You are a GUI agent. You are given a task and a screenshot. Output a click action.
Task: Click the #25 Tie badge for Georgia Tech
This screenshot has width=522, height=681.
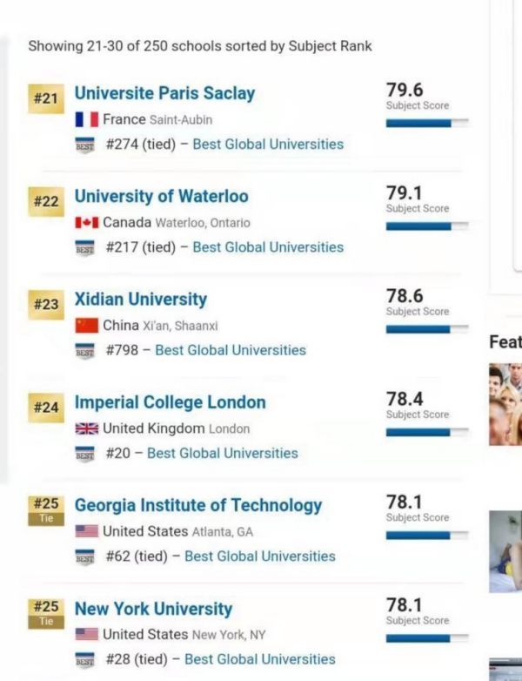click(x=46, y=510)
